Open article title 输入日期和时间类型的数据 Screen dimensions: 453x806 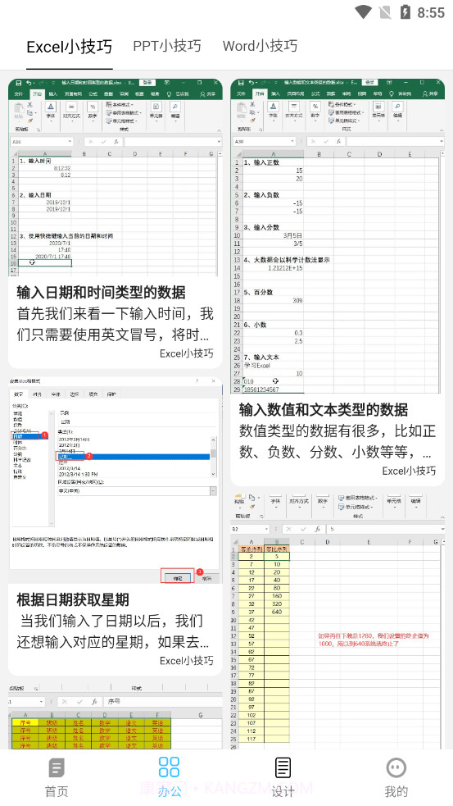tap(102, 293)
